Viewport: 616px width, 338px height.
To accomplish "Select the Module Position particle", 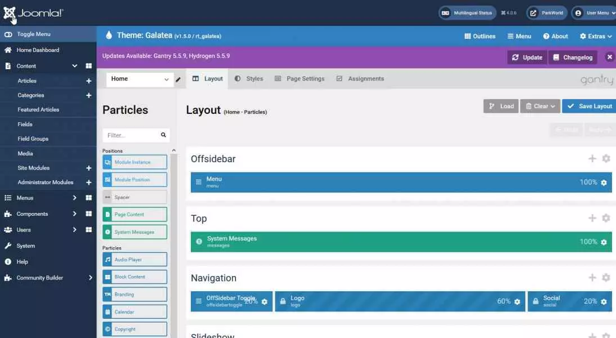I will click(135, 180).
